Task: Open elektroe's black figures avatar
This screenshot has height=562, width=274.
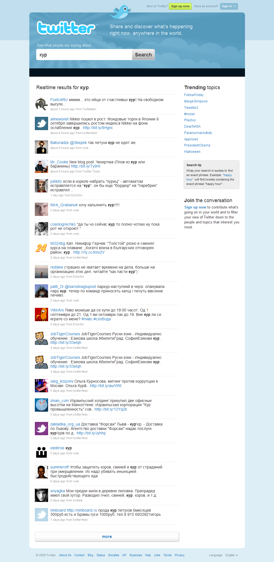Action: point(41,452)
